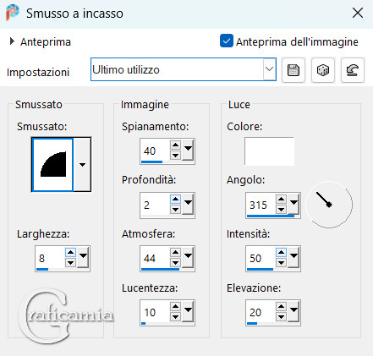Decrease the Elevazione value with the down arrow

(281, 317)
